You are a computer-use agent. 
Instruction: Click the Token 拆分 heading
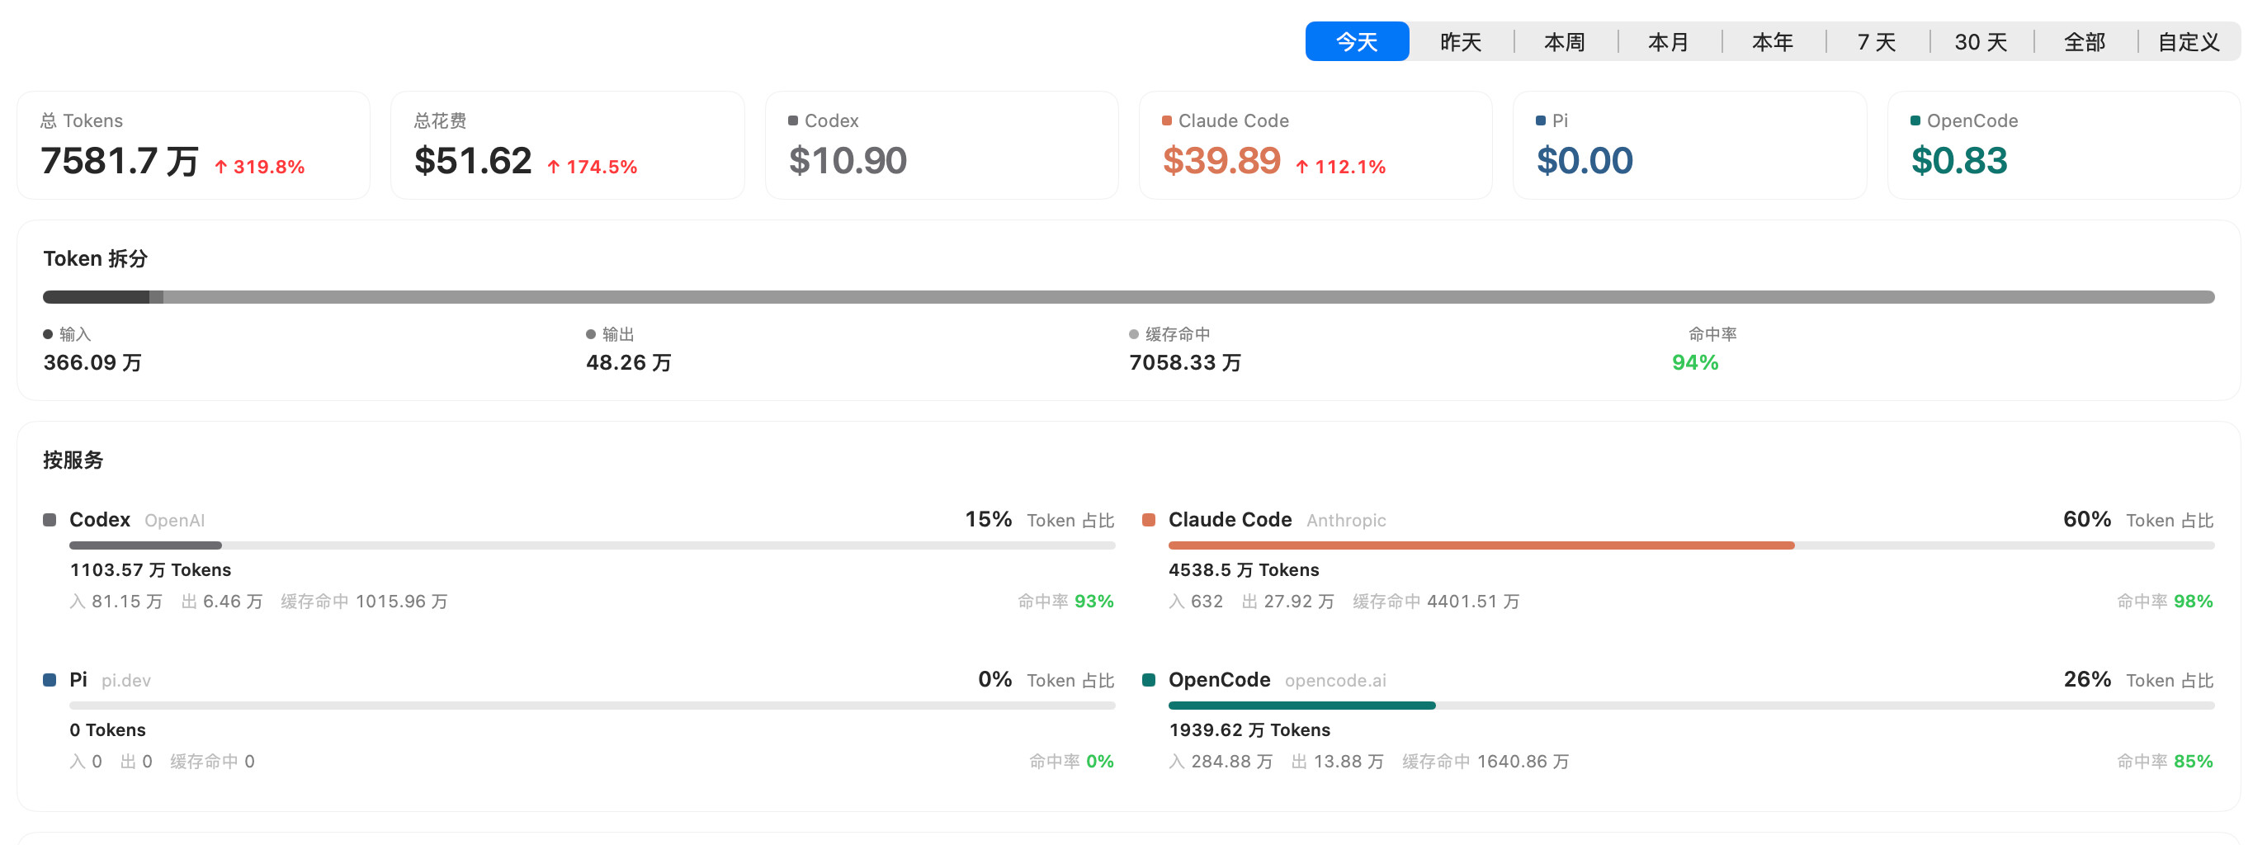coord(96,259)
